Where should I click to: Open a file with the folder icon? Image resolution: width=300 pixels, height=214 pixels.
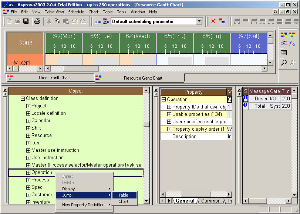point(17,21)
